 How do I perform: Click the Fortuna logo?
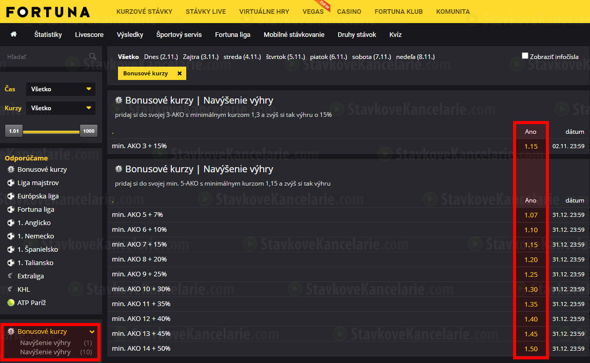(x=48, y=12)
